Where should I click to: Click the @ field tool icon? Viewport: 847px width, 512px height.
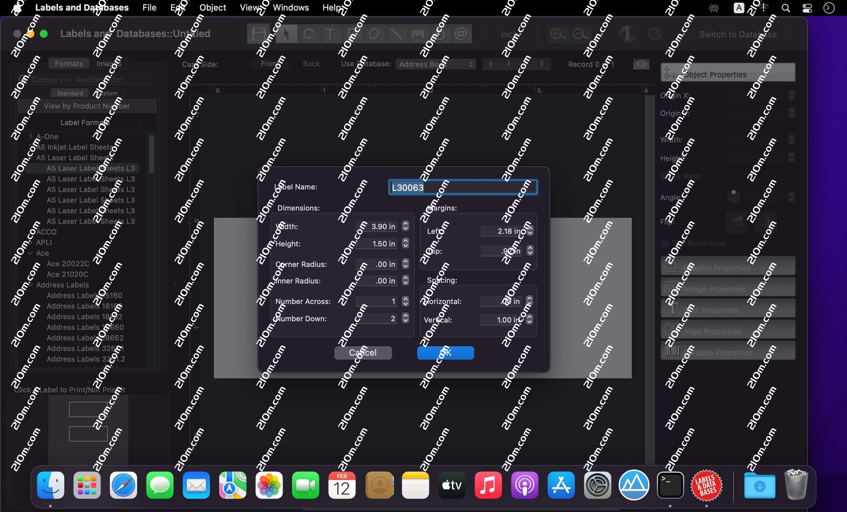pyautogui.click(x=461, y=34)
